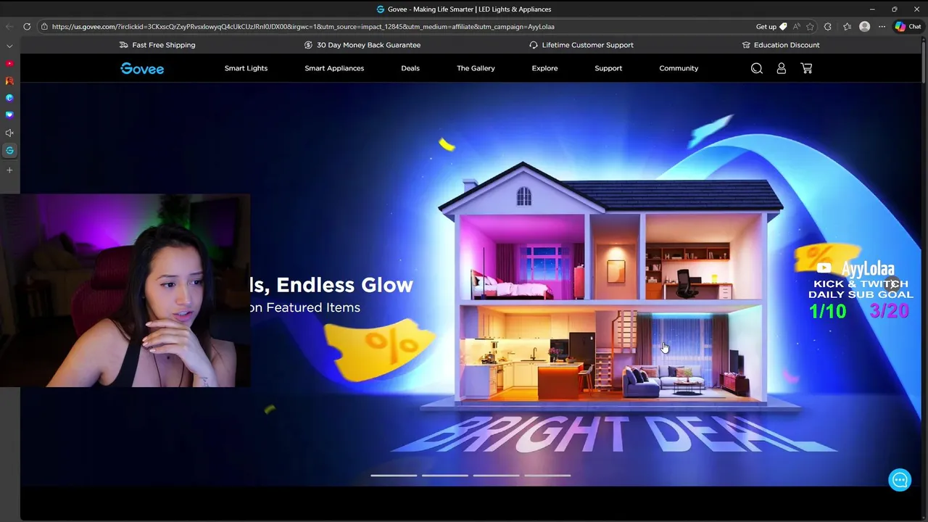Open the "Get up" shopping tag
Viewport: 928px width, 522px height.
point(771,27)
